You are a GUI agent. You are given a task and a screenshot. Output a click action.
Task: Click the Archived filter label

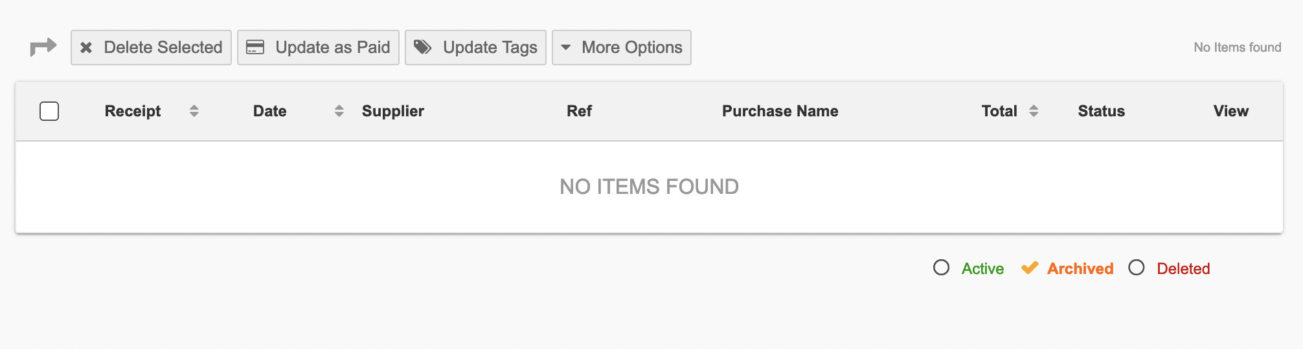point(1080,268)
